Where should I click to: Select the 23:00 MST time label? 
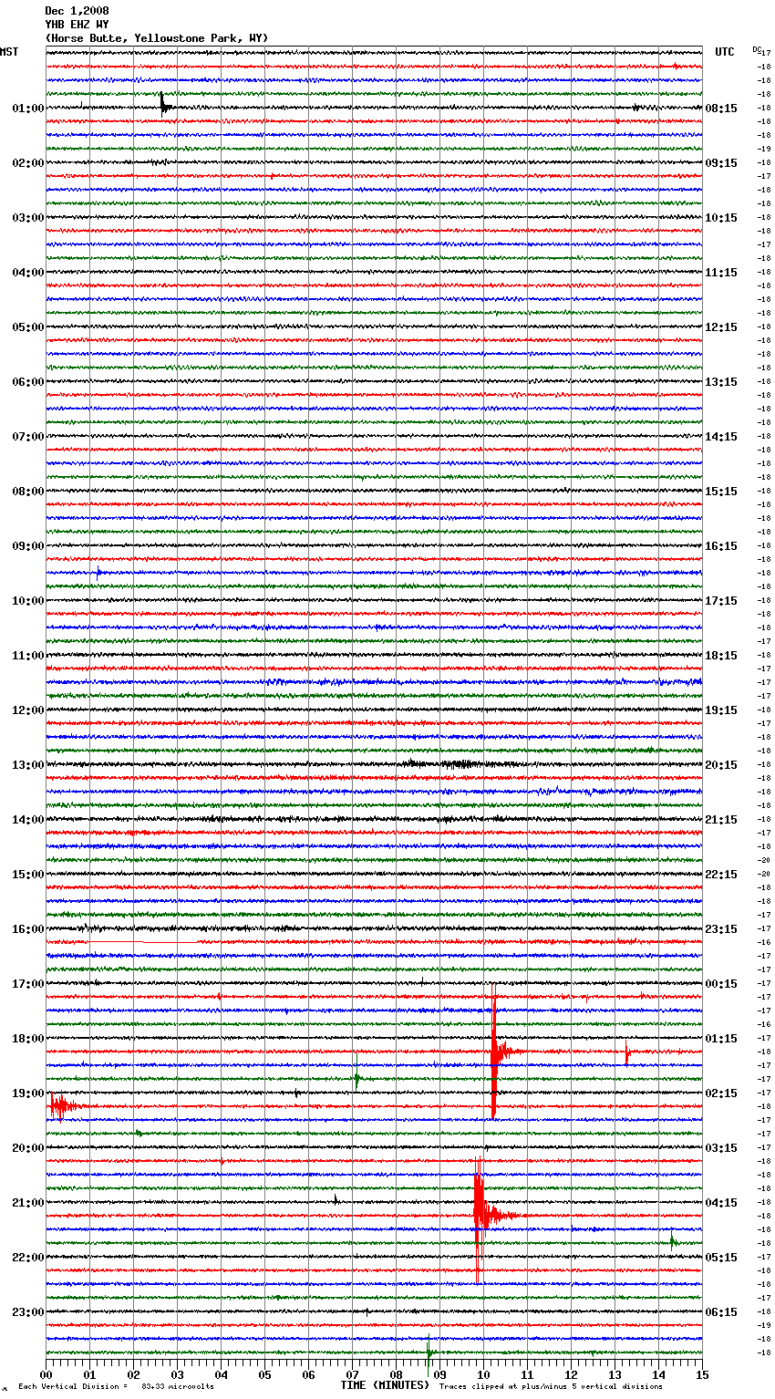(x=28, y=1312)
